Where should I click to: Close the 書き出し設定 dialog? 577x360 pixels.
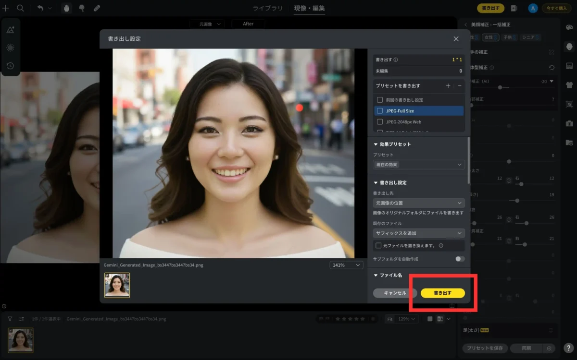click(456, 39)
